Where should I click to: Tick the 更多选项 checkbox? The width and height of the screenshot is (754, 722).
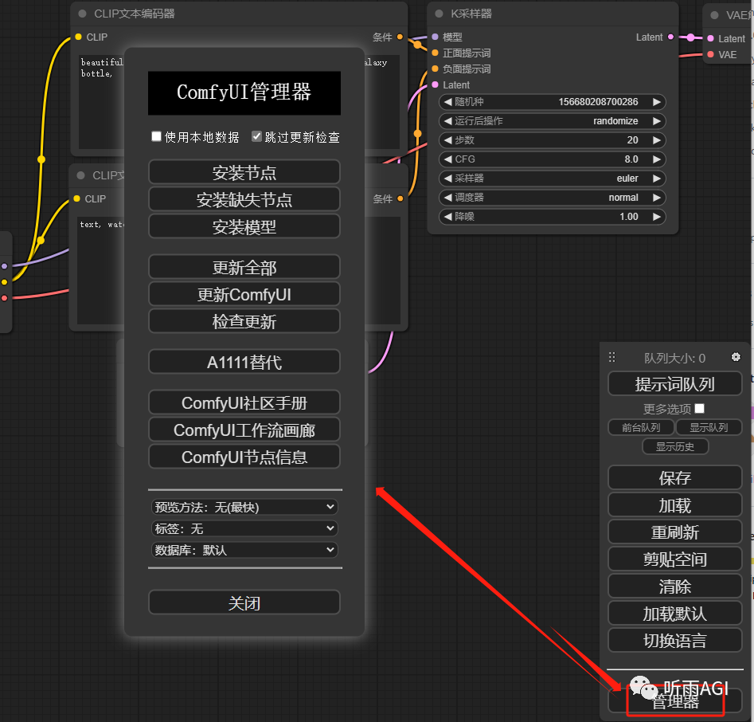tap(700, 409)
